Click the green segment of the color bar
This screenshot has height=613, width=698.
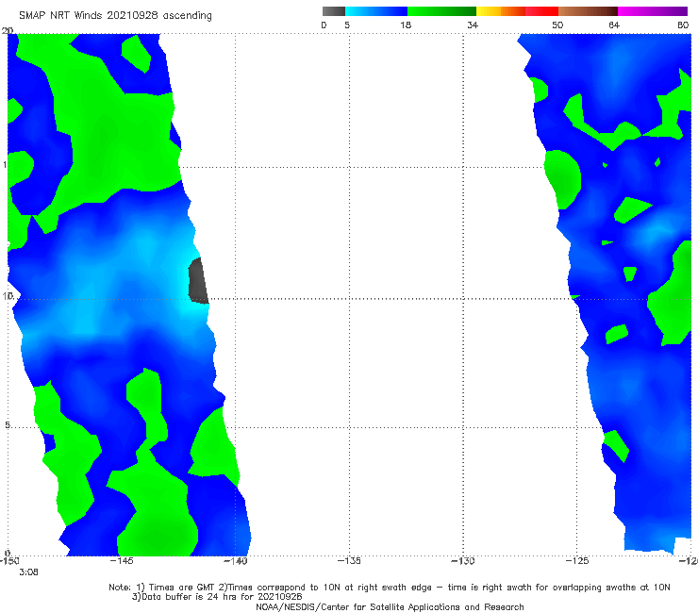click(x=441, y=11)
